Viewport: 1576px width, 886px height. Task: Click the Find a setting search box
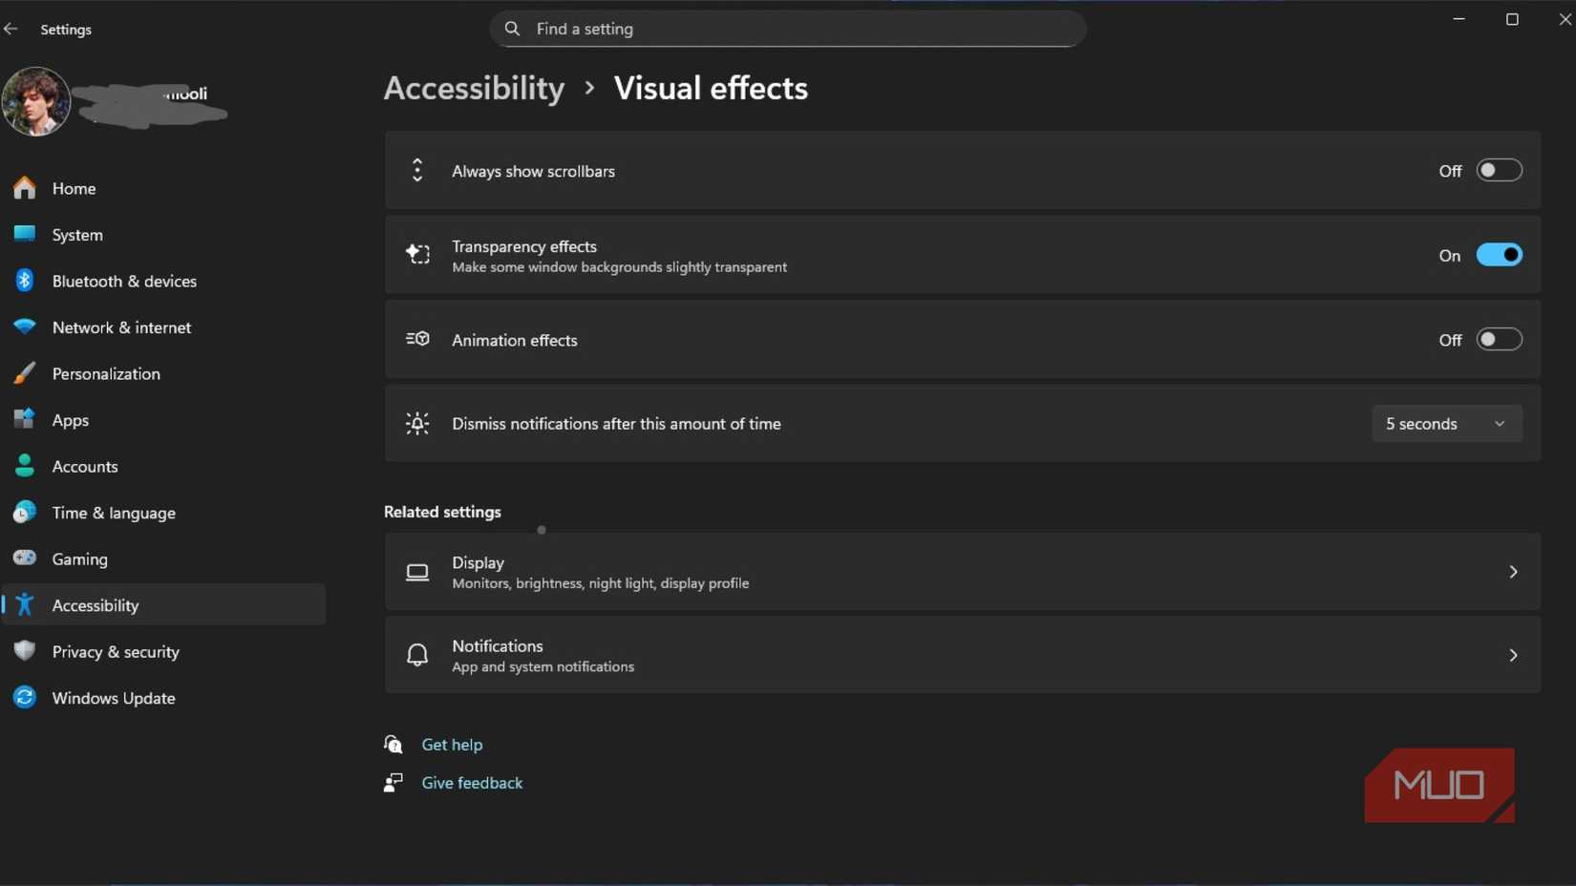coord(786,29)
